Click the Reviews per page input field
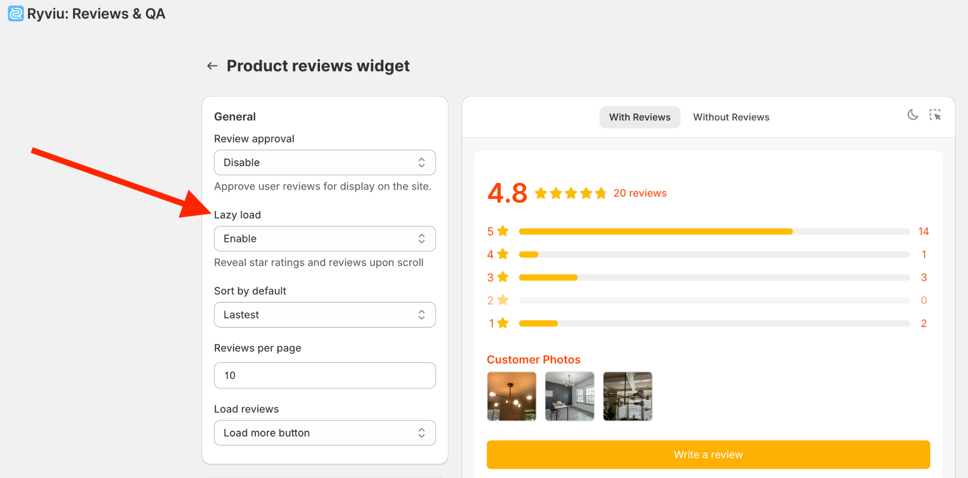The image size is (968, 478). pos(325,376)
